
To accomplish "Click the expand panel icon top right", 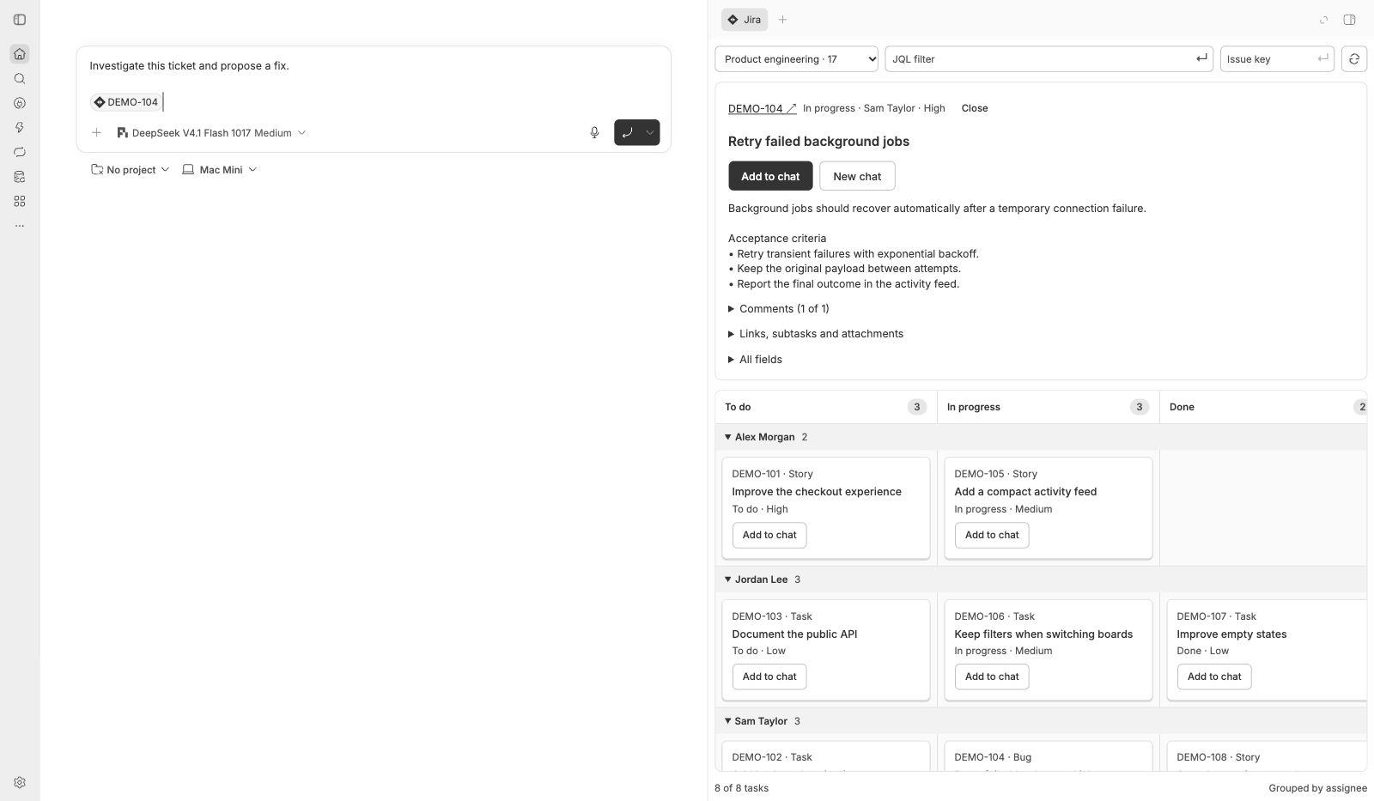I will point(1323,20).
